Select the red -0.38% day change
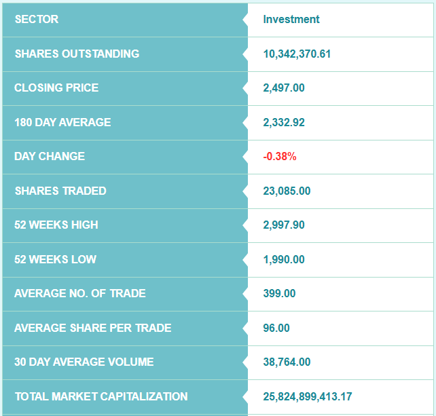436x416 pixels. pyautogui.click(x=280, y=156)
